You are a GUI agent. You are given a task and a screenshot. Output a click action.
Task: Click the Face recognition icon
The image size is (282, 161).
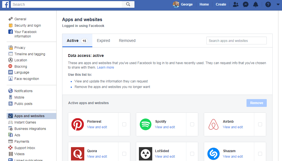point(11,79)
